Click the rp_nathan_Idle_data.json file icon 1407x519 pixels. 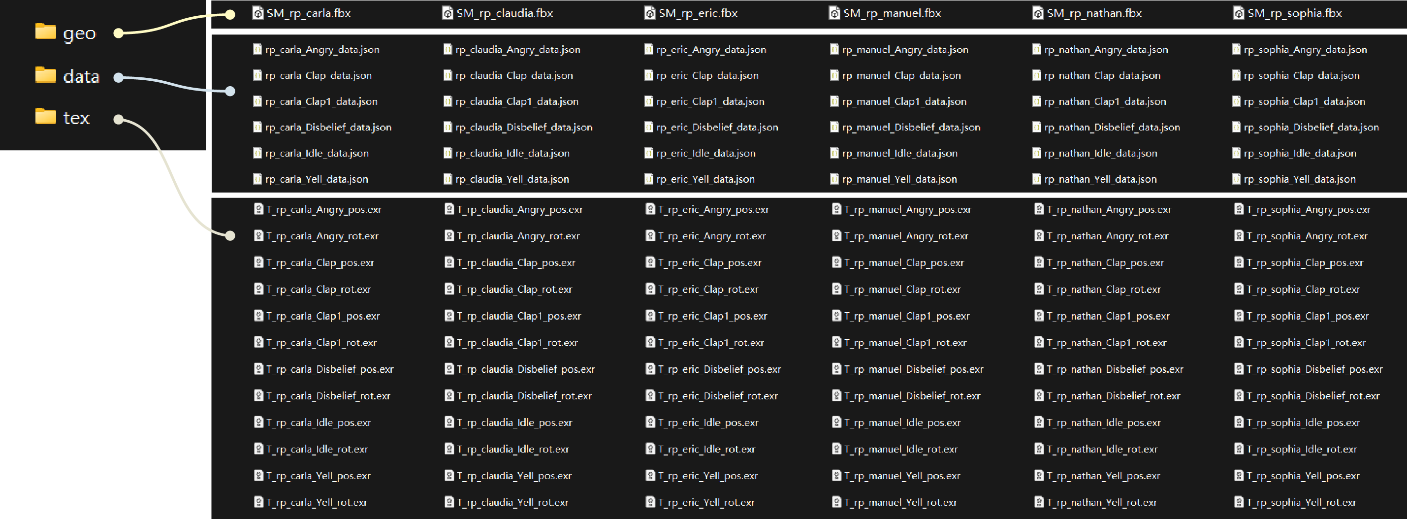[x=1037, y=153]
